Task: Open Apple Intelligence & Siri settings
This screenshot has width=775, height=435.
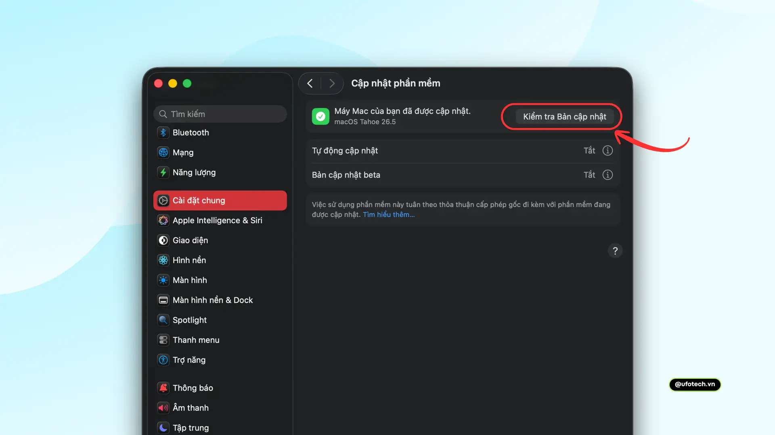Action: [220, 220]
